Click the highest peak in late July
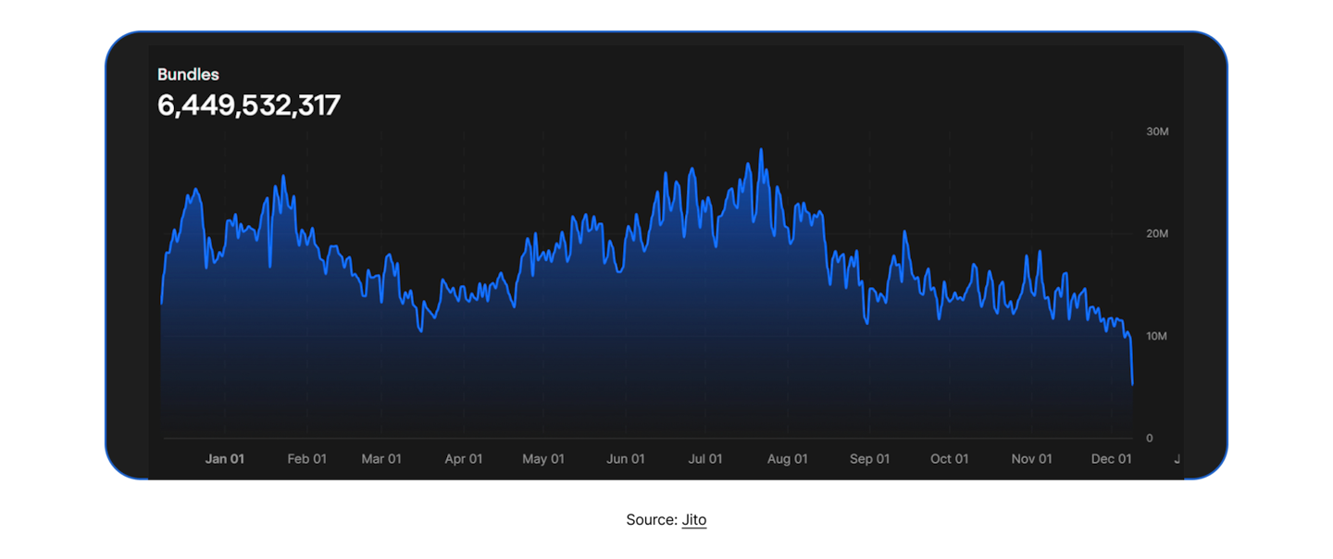The image size is (1333, 559). (761, 150)
